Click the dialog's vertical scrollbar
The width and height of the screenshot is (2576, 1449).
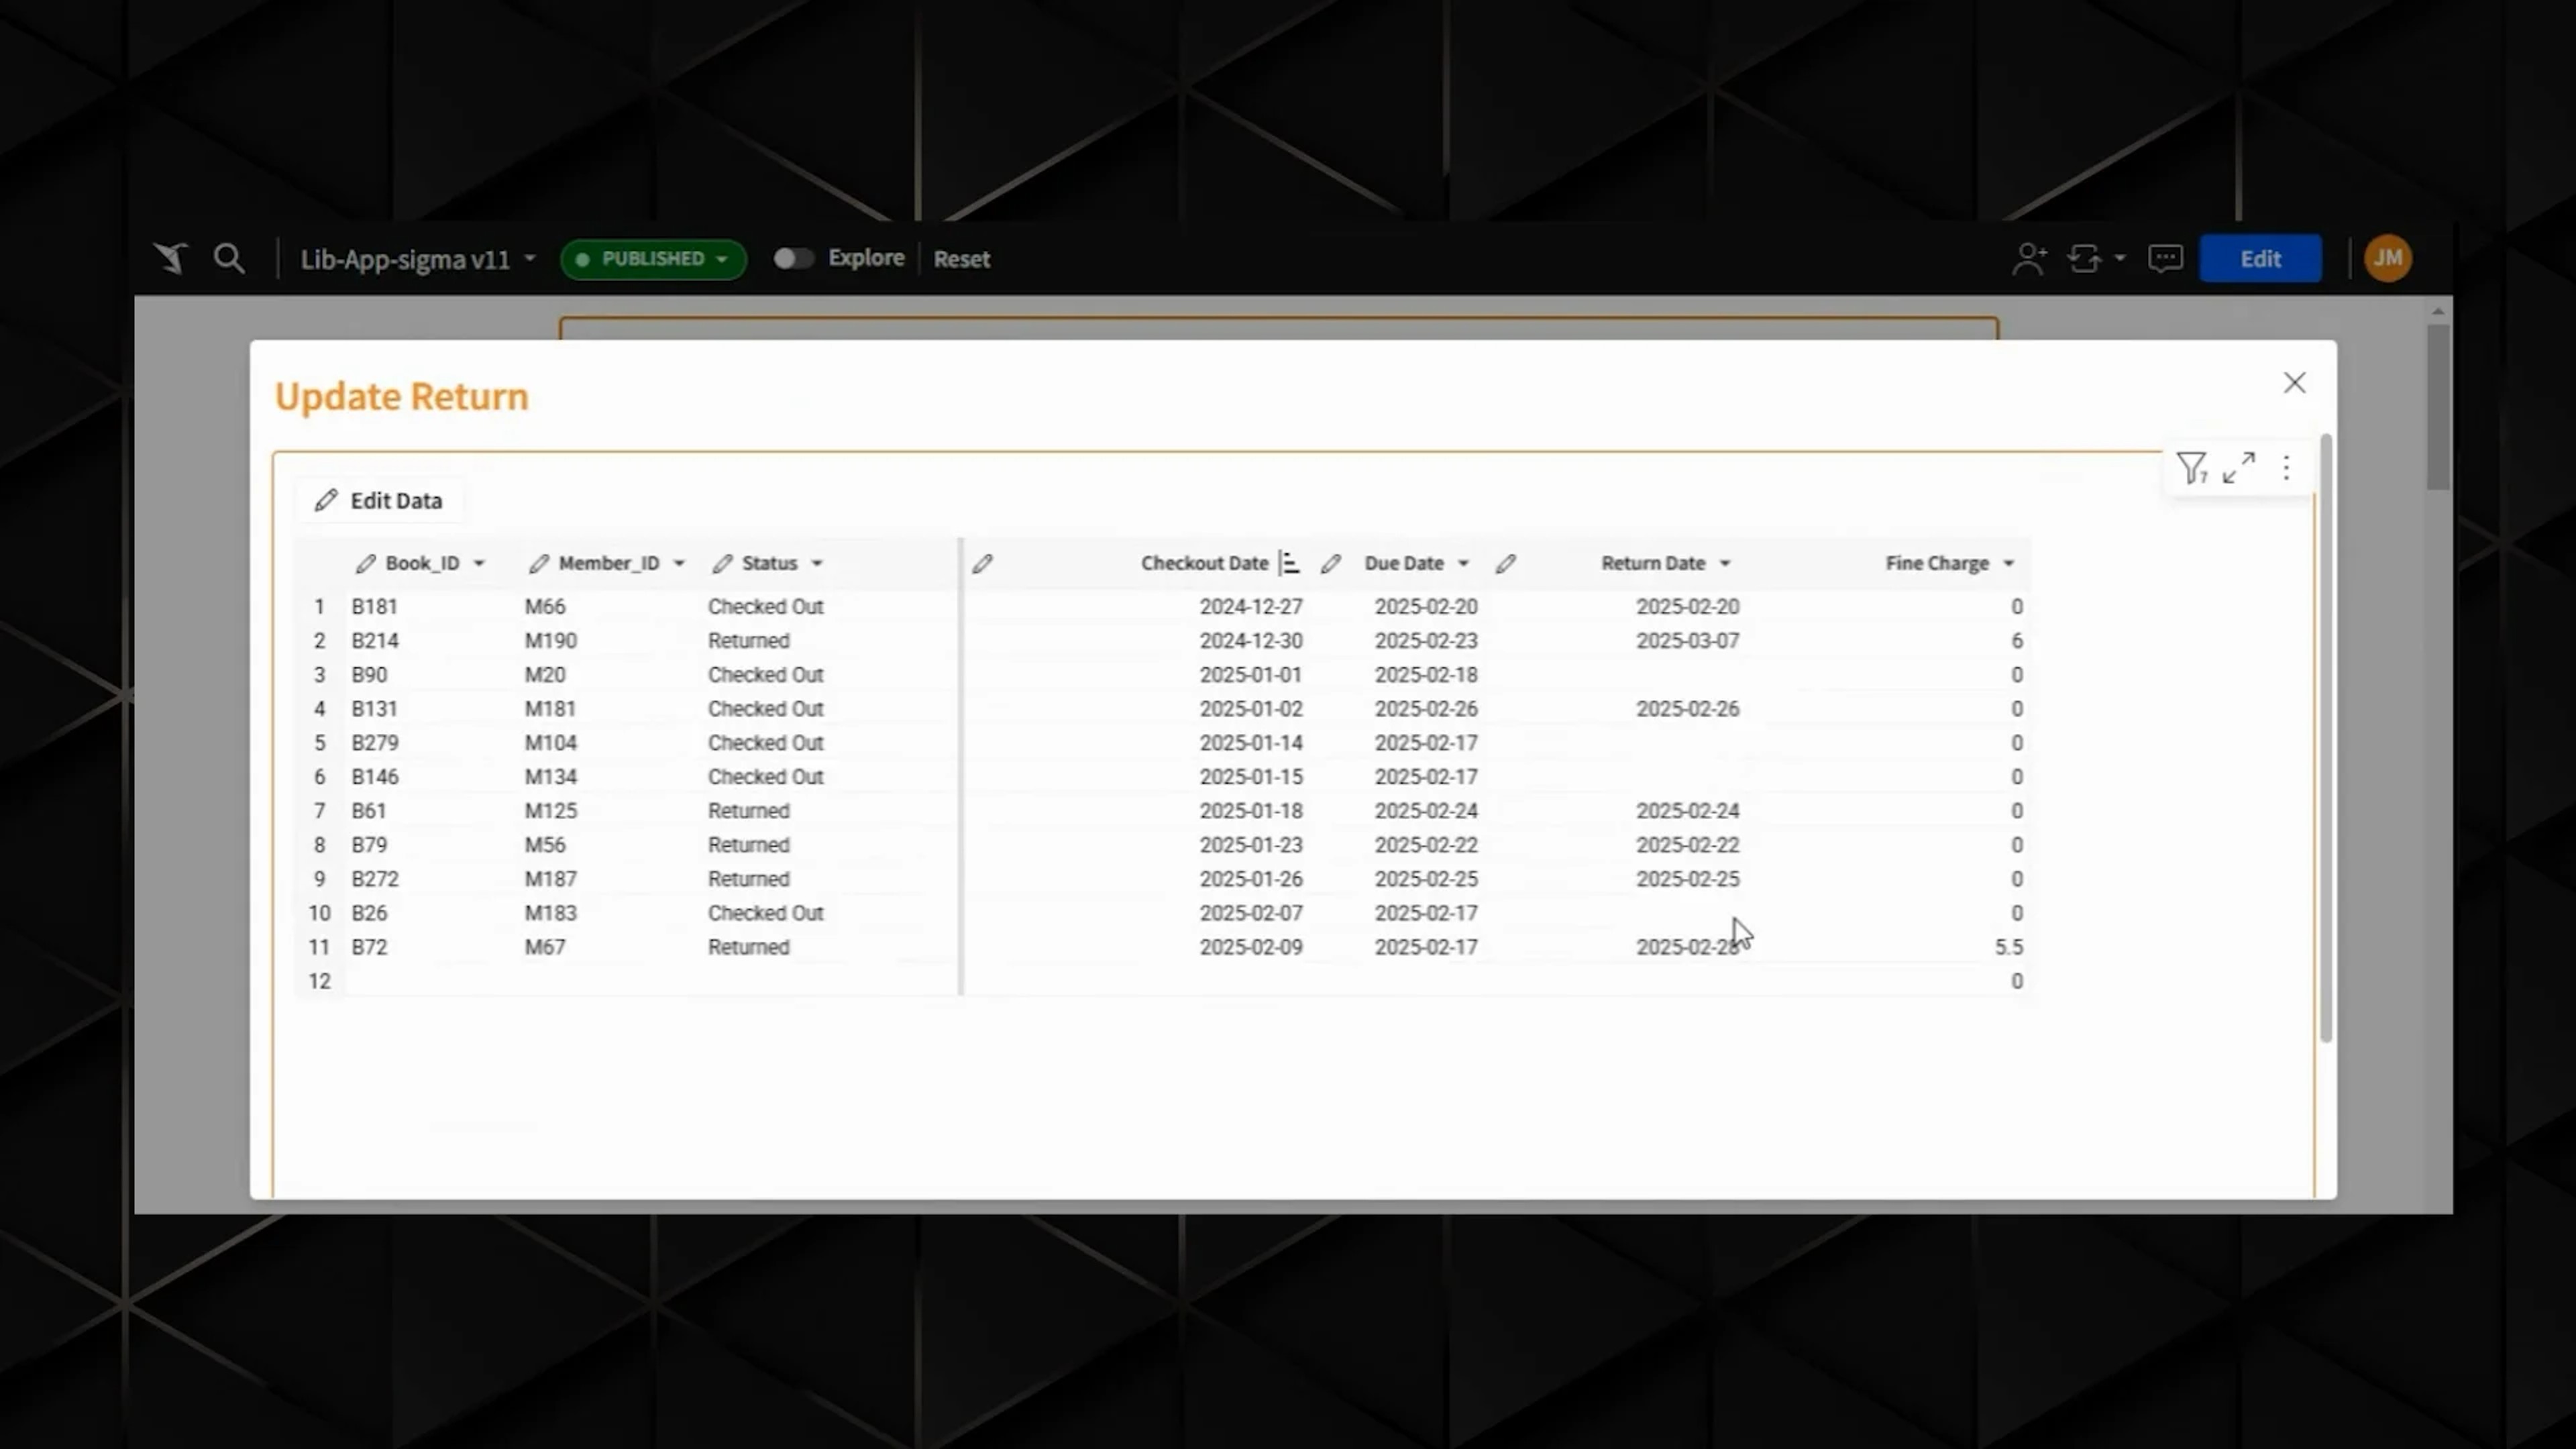click(x=2325, y=739)
